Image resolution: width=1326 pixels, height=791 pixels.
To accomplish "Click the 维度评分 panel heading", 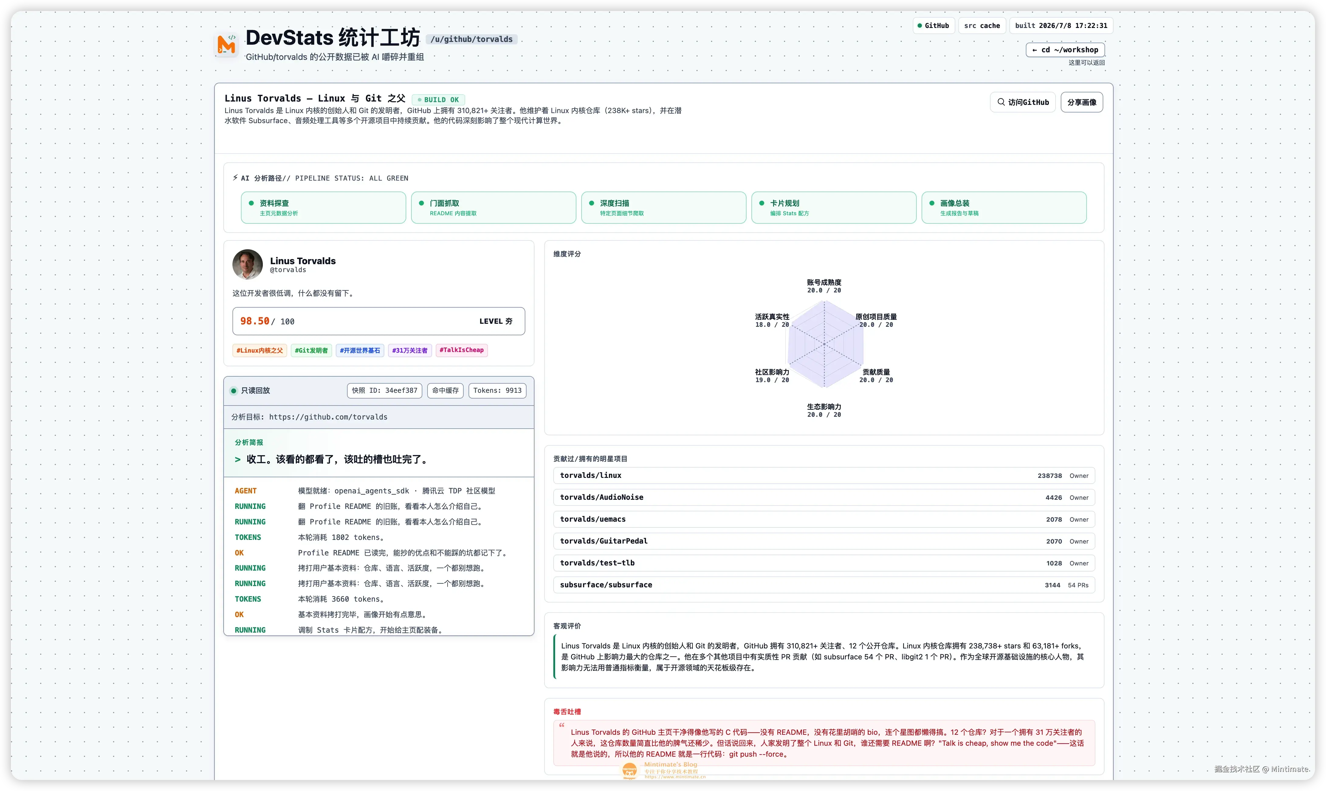I will pyautogui.click(x=567, y=254).
